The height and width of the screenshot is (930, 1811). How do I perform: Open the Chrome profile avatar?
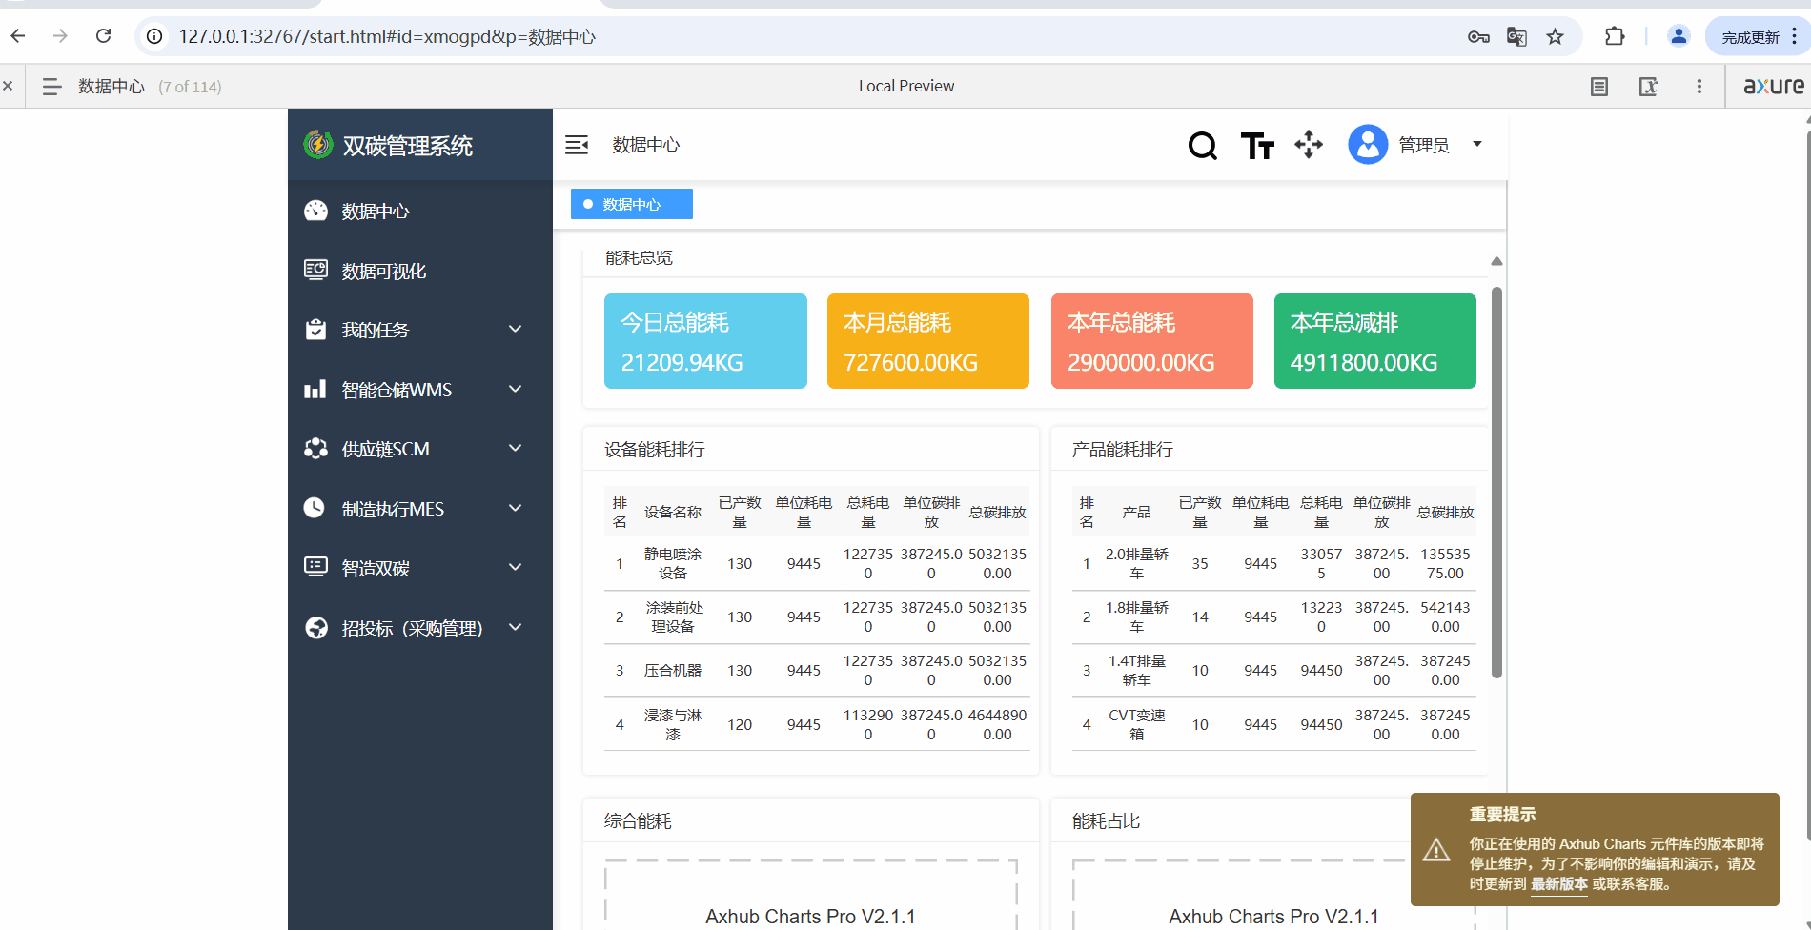[x=1679, y=36]
